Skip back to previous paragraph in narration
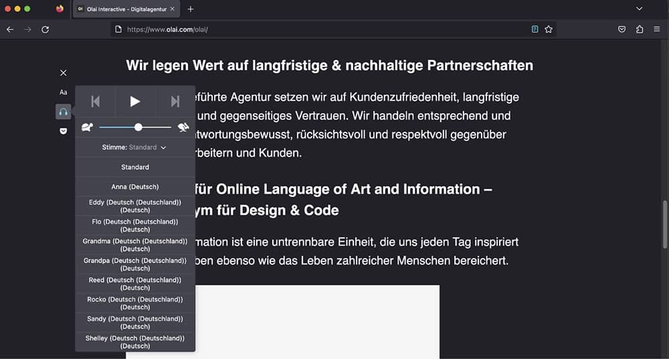This screenshot has height=359, width=669. tap(96, 102)
